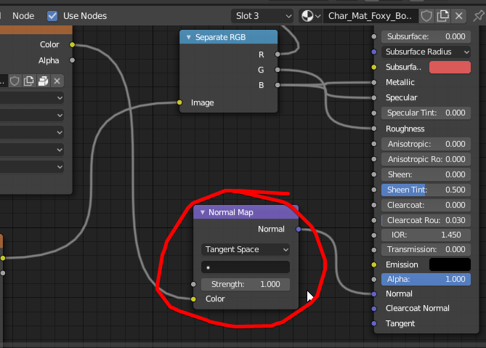This screenshot has height=348, width=486.
Task: Click the Tangent input socket
Action: [374, 323]
